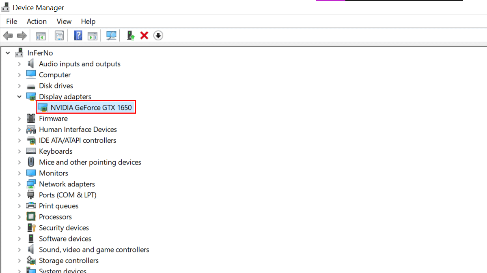Expand the Network adapters chevron

19,184
